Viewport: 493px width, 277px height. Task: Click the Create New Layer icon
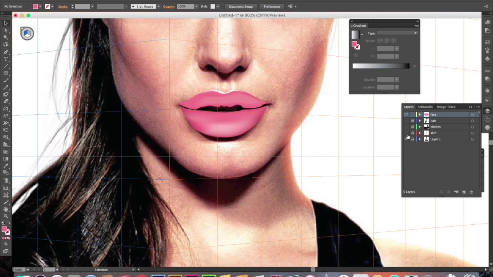click(464, 192)
